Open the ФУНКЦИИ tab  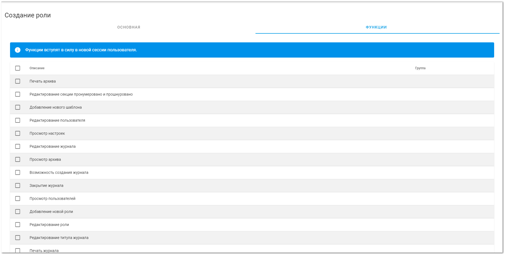pos(376,27)
